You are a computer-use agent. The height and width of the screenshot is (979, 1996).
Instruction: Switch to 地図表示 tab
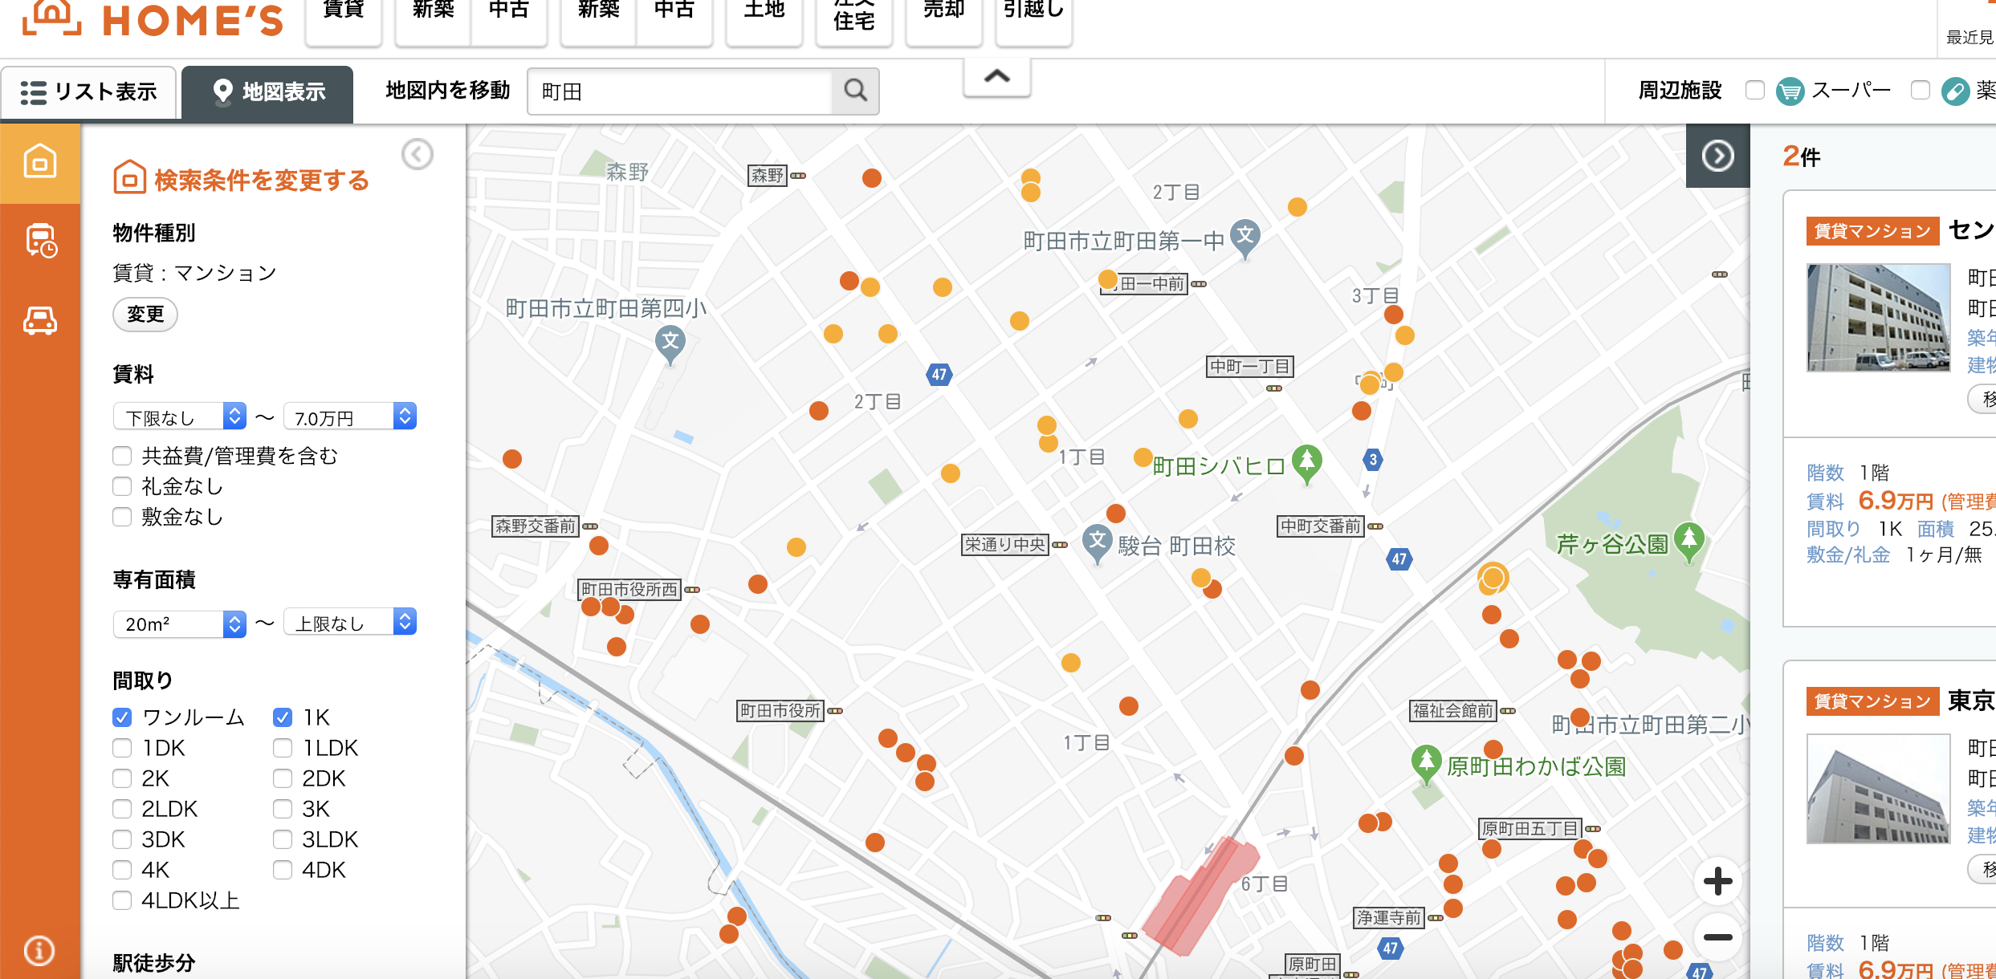point(267,92)
